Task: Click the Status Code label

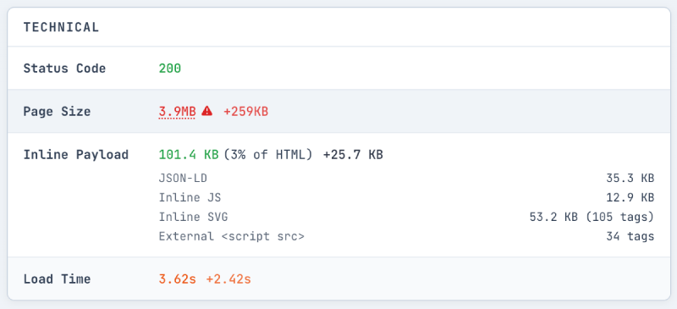Action: click(64, 69)
